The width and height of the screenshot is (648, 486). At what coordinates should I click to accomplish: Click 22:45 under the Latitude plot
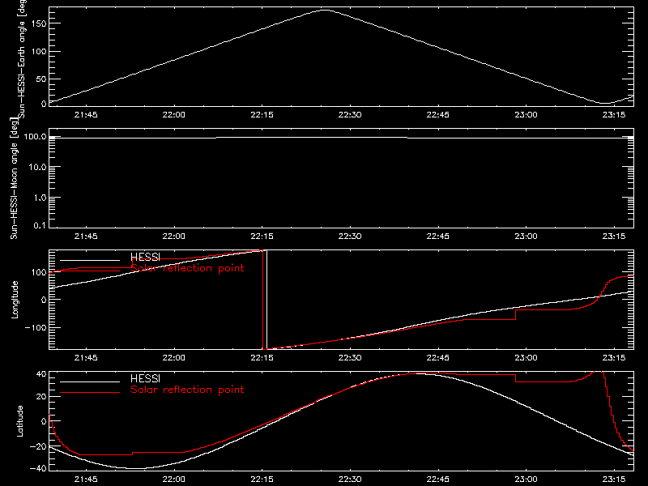click(x=437, y=480)
